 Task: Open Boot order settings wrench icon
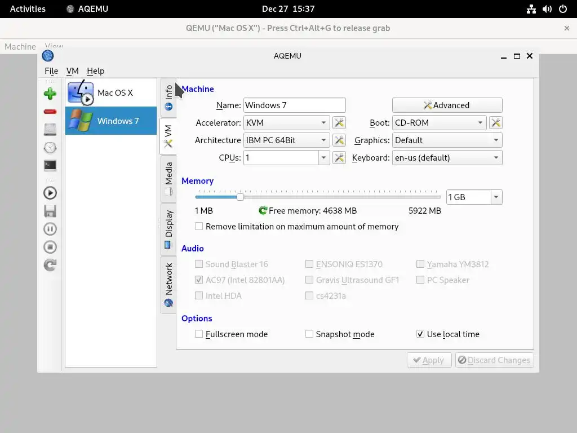point(496,122)
